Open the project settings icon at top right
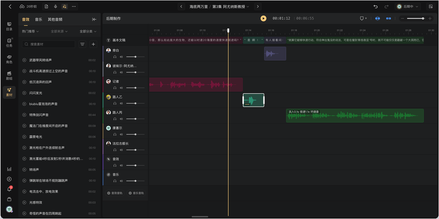Image resolution: width=439 pixels, height=219 pixels. (431, 7)
